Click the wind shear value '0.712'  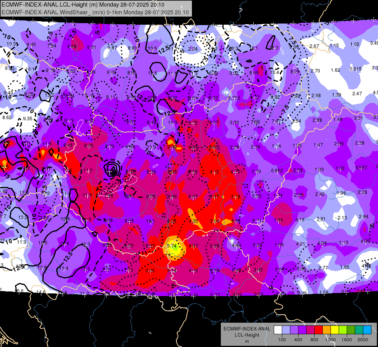[234, 98]
